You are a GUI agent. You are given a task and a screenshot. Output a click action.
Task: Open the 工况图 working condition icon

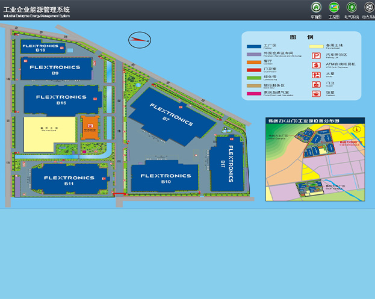pyautogui.click(x=334, y=7)
